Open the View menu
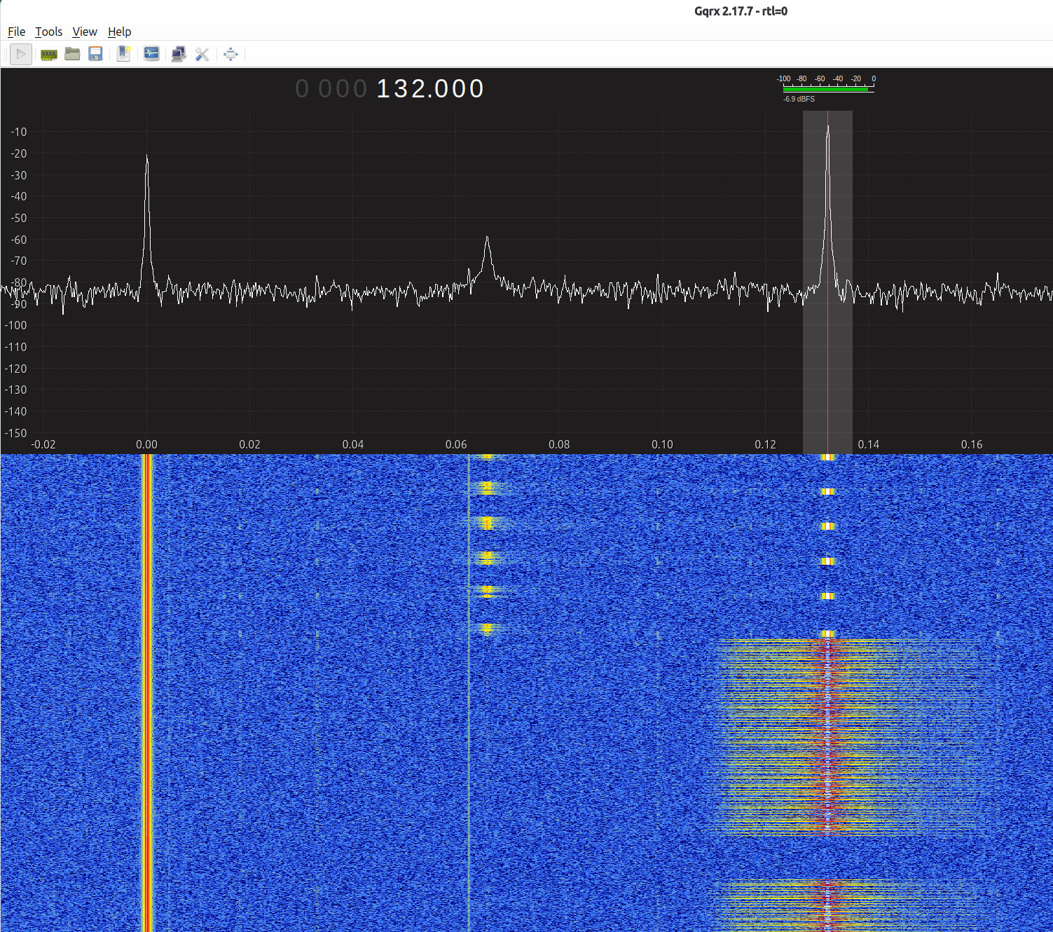This screenshot has height=932, width=1053. click(x=85, y=32)
